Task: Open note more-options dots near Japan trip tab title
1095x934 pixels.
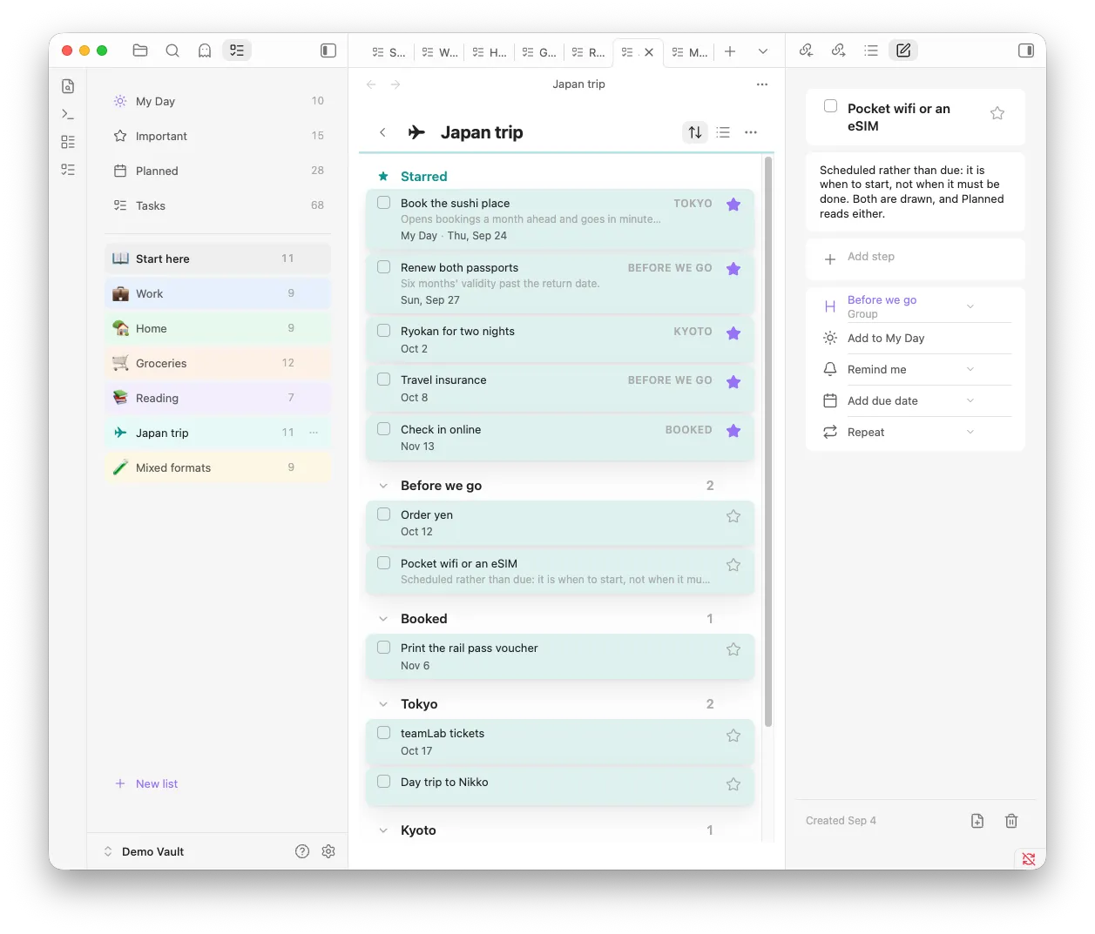Action: pos(762,84)
